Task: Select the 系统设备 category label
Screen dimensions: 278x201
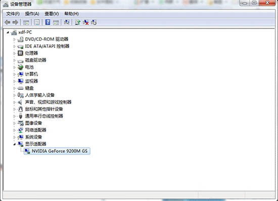Action: click(33, 137)
